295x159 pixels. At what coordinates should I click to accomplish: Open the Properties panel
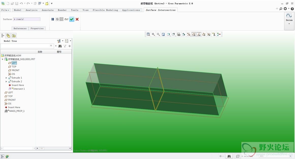[37, 28]
